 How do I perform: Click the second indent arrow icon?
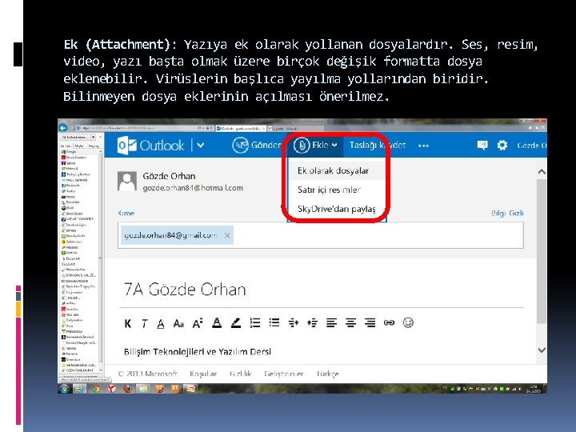tap(312, 323)
